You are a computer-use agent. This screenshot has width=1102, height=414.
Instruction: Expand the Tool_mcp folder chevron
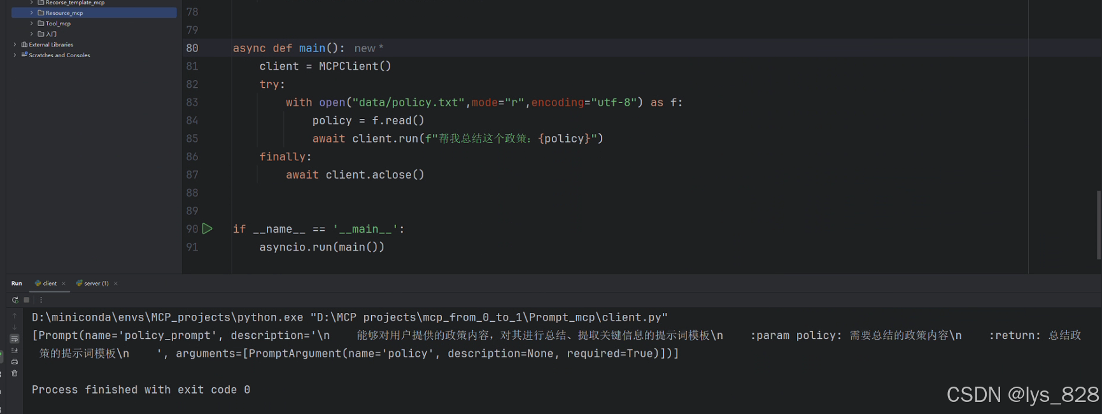[32, 24]
